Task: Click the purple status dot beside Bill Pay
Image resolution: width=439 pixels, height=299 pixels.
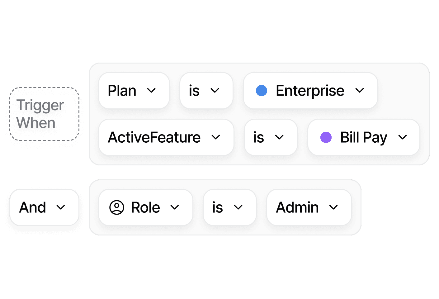Action: point(326,137)
